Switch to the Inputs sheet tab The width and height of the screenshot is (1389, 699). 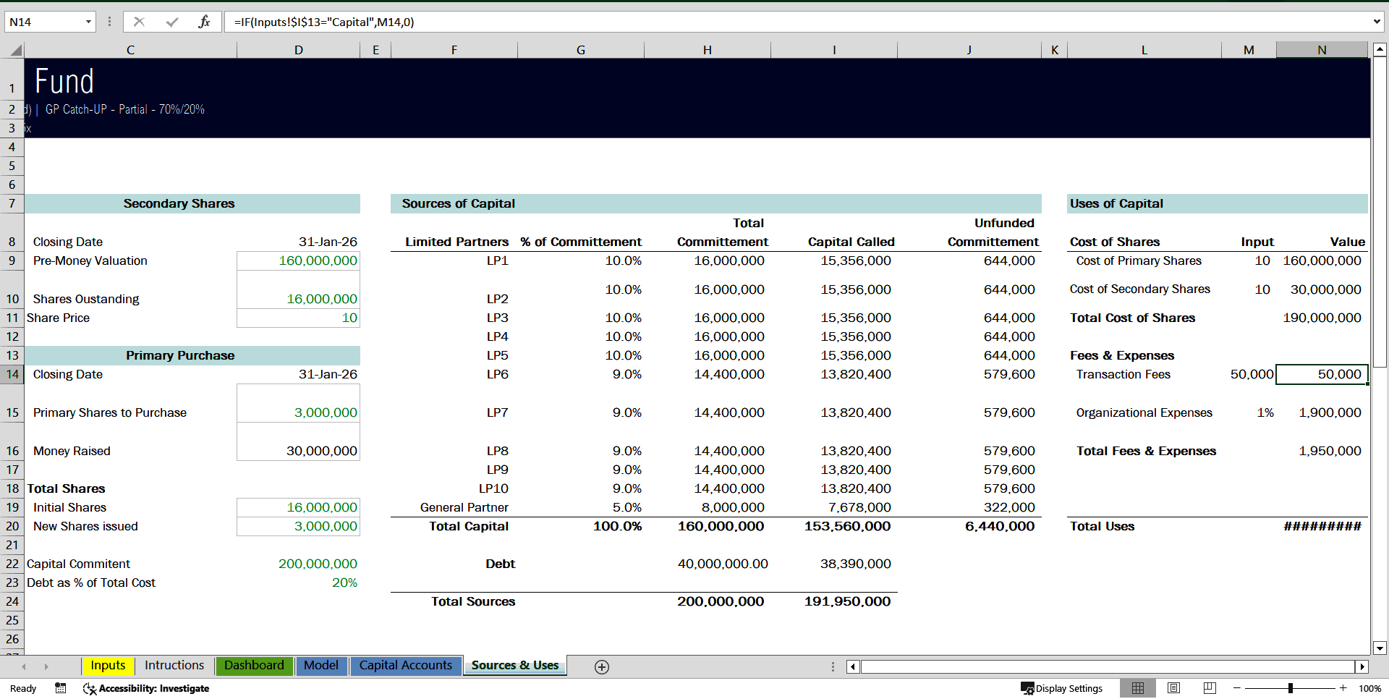(x=108, y=666)
